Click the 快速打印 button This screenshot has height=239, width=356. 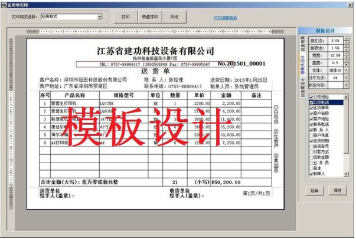pos(150,16)
